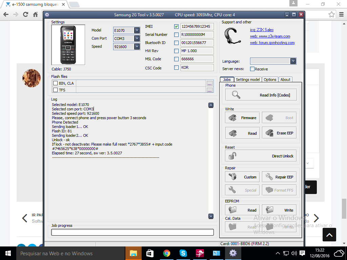Image resolution: width=347 pixels, height=260 pixels.
Task: Select the e-1500 samsumg Chrome tab
Action: tap(35, 4)
